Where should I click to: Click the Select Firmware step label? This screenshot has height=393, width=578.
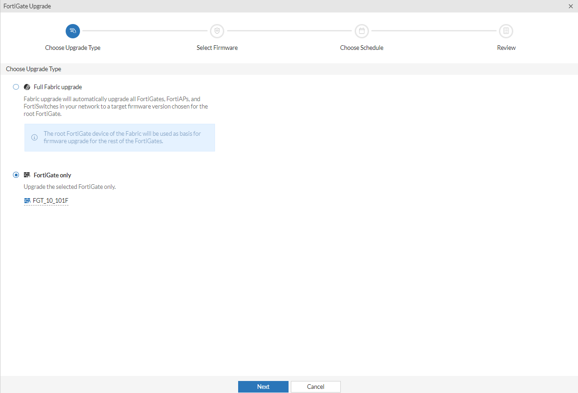(217, 48)
